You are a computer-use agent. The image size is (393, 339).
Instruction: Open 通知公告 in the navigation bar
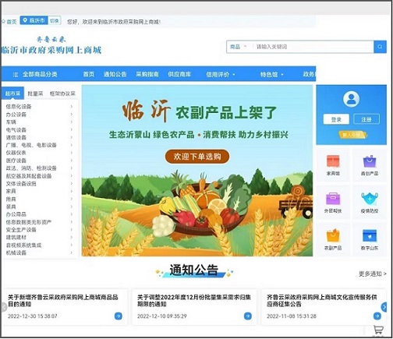click(115, 74)
